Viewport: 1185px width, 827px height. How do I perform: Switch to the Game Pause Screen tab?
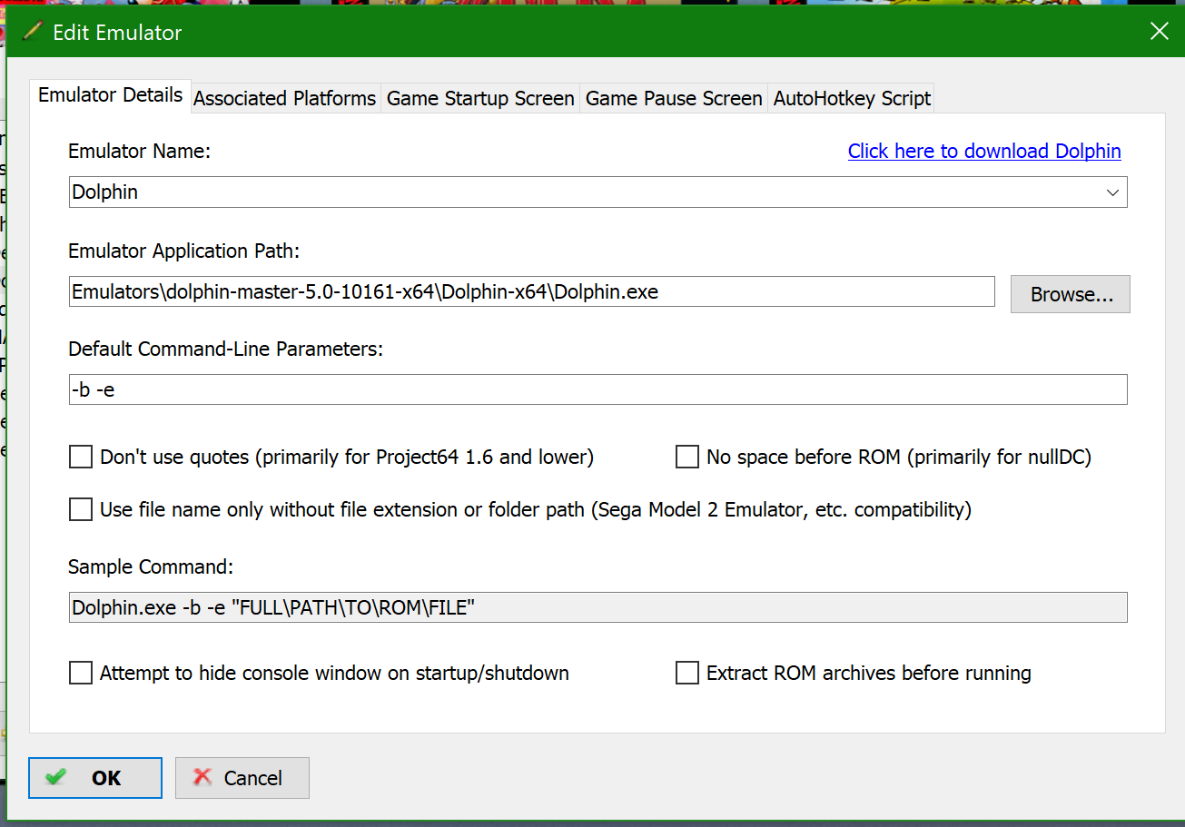tap(674, 98)
